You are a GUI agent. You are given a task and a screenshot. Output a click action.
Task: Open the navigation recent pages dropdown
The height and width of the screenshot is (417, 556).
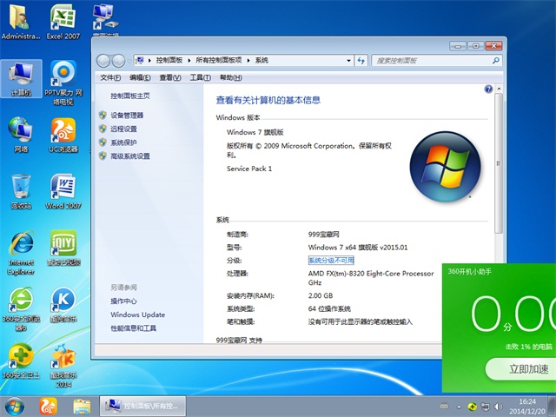[x=129, y=61]
